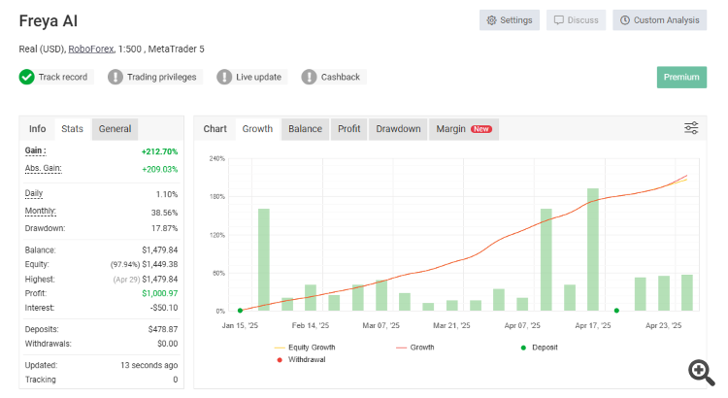Click the New badge on Margin
The width and height of the screenshot is (728, 398).
point(481,129)
